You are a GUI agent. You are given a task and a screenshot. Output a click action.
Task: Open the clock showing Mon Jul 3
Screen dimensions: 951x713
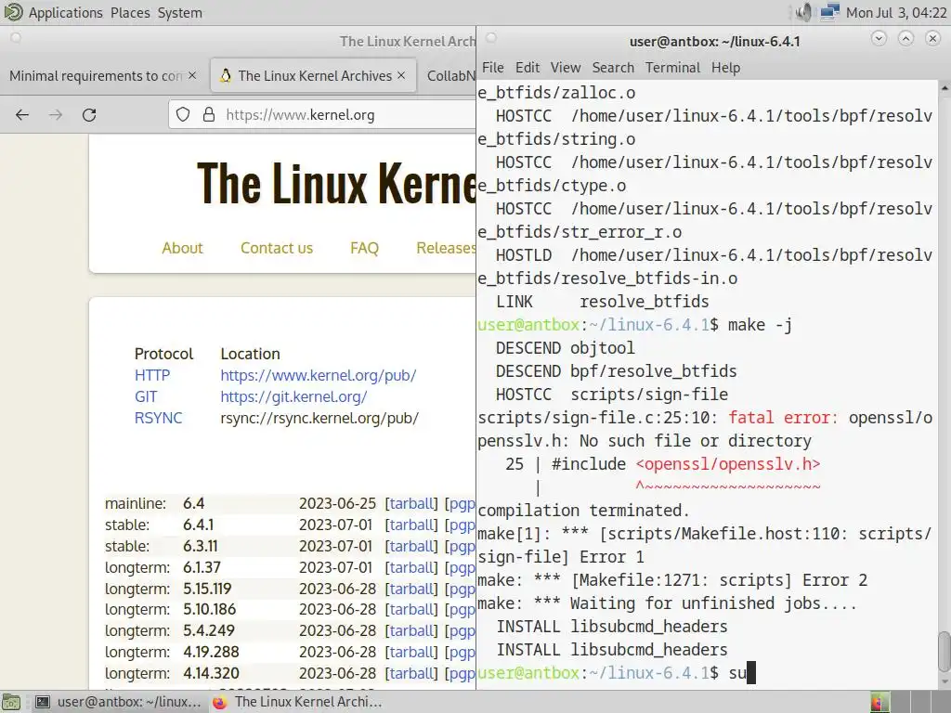(896, 13)
